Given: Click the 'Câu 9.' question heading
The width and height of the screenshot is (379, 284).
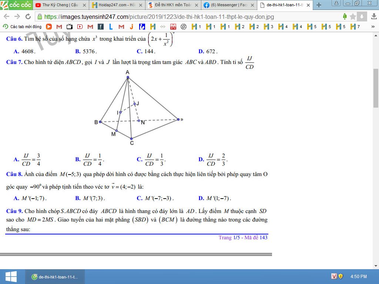Looking at the screenshot, I should [14, 211].
